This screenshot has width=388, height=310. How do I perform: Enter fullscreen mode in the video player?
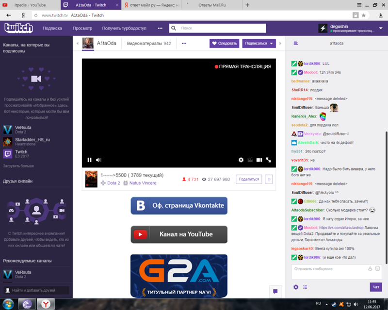[268, 160]
